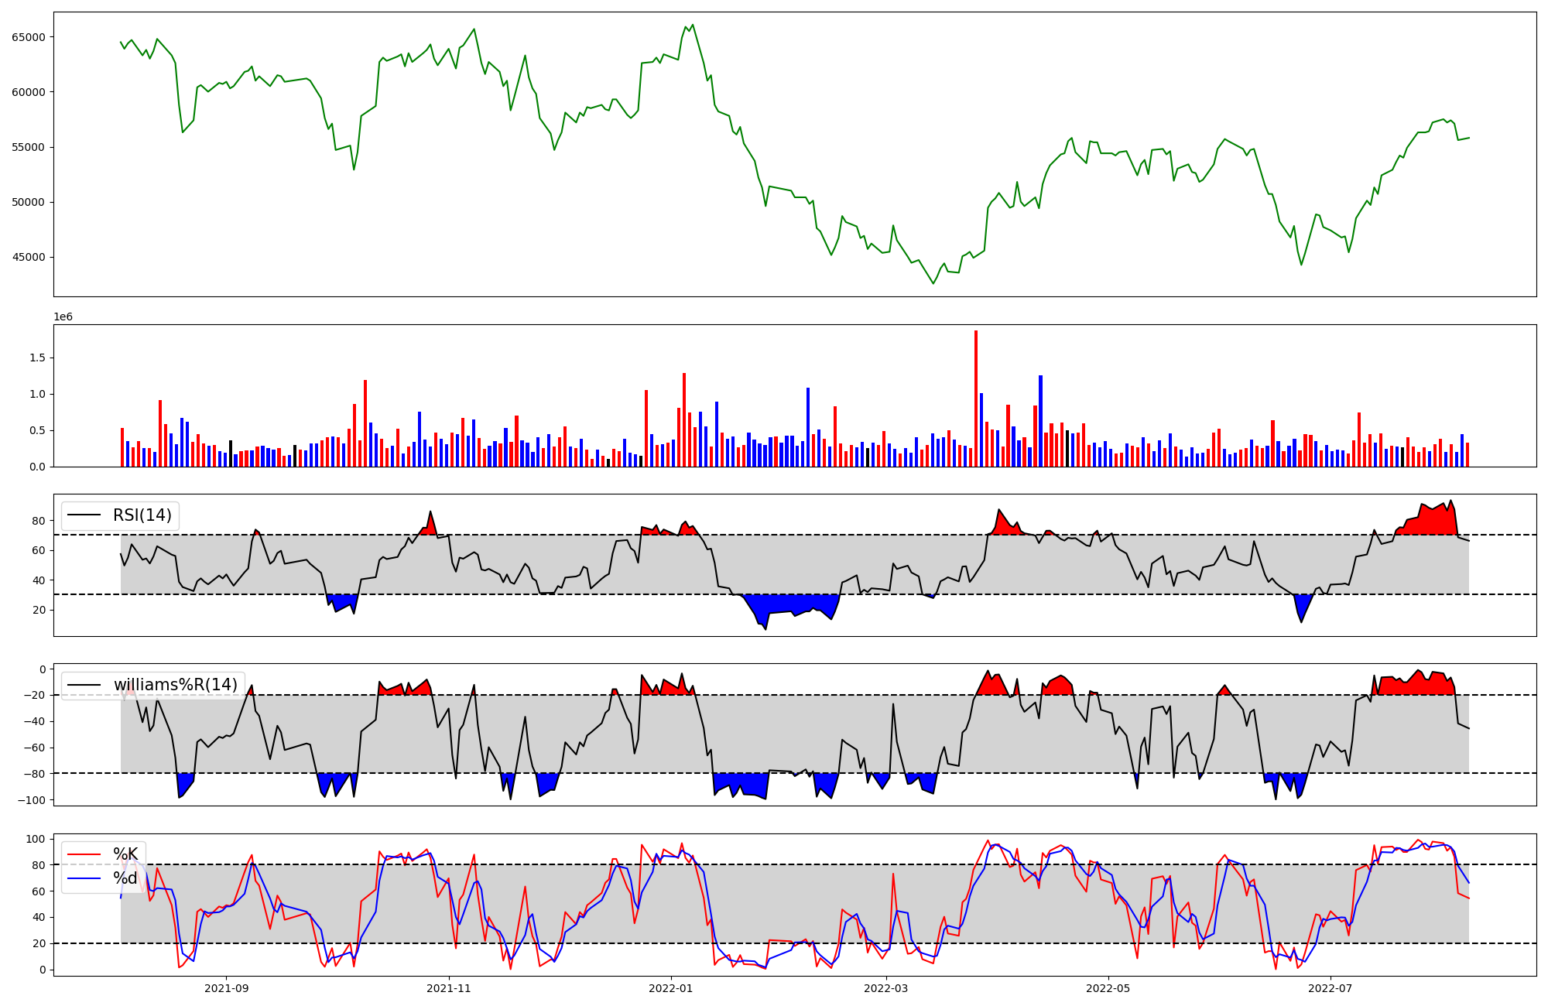Click the price line's highest peak

tap(692, 25)
